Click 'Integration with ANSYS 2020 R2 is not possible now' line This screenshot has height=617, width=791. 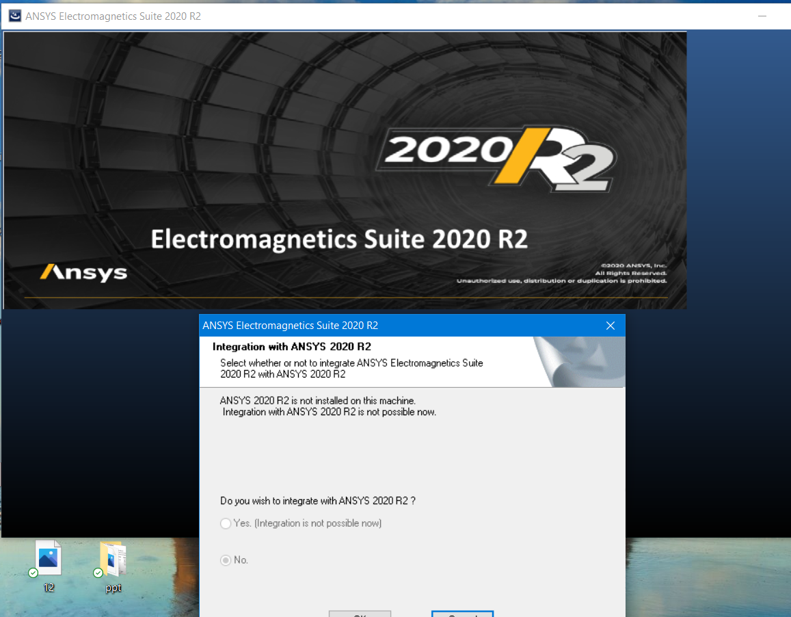point(330,412)
